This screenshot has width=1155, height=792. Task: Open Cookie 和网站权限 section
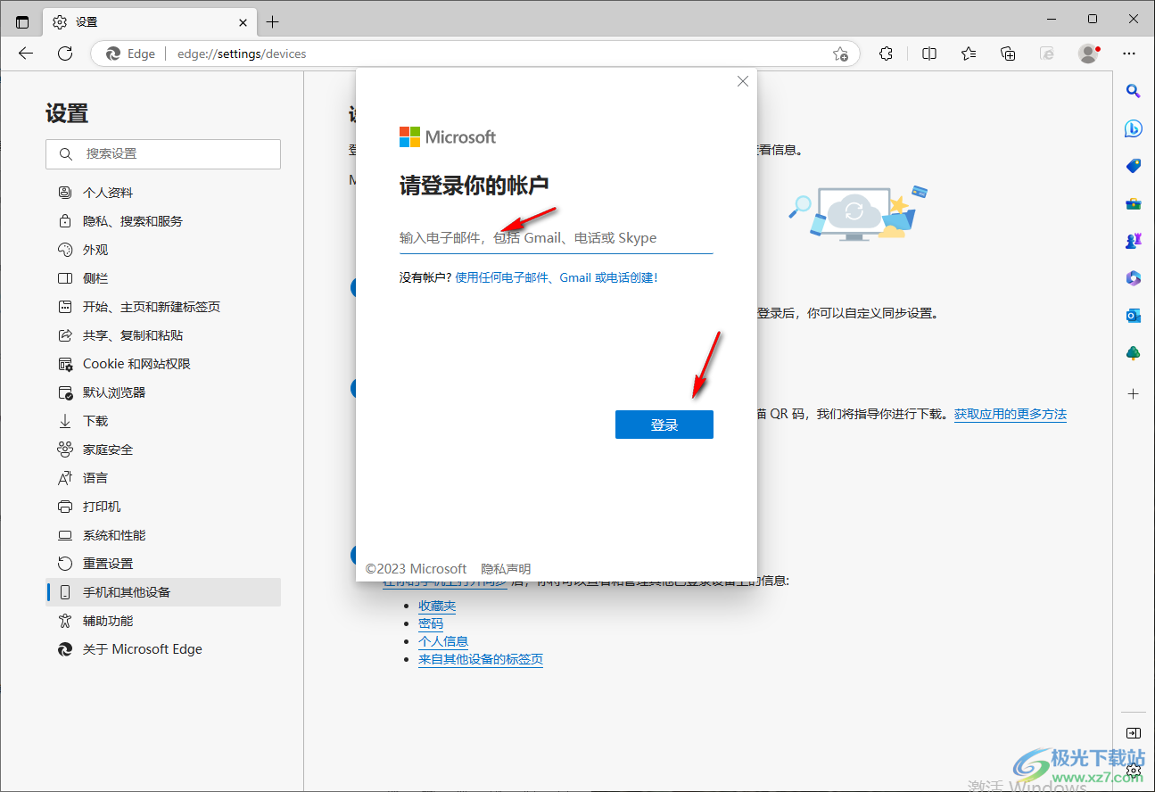click(163, 364)
